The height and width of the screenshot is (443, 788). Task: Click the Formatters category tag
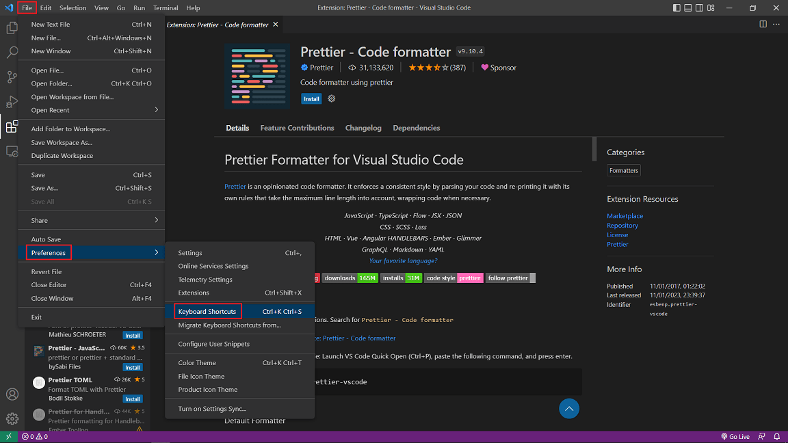(x=624, y=170)
